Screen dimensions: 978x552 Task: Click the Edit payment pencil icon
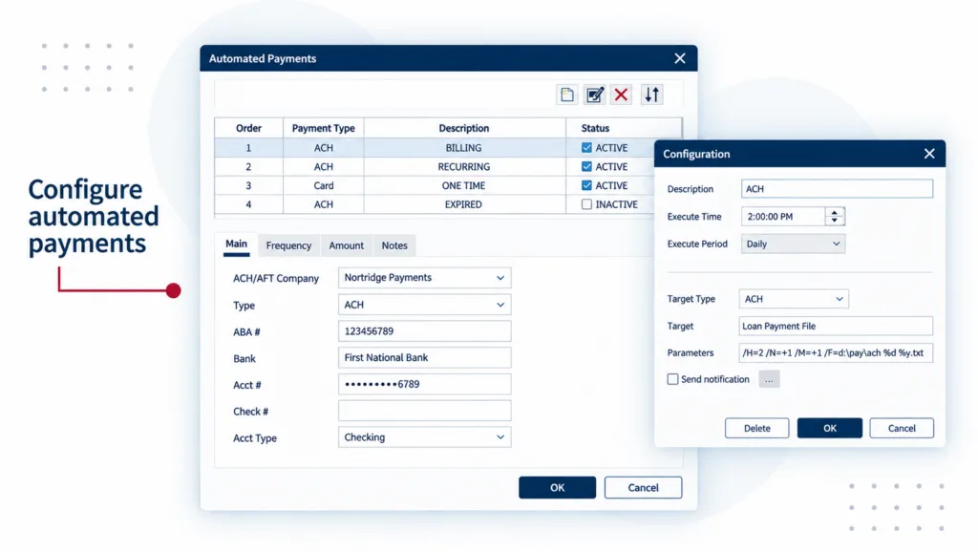pyautogui.click(x=594, y=95)
